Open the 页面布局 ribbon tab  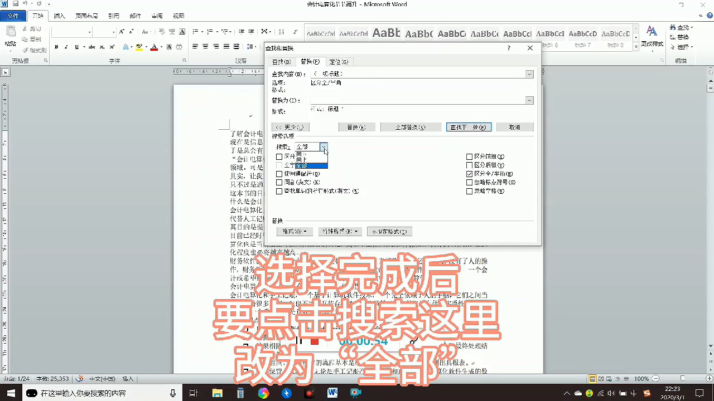[86, 16]
